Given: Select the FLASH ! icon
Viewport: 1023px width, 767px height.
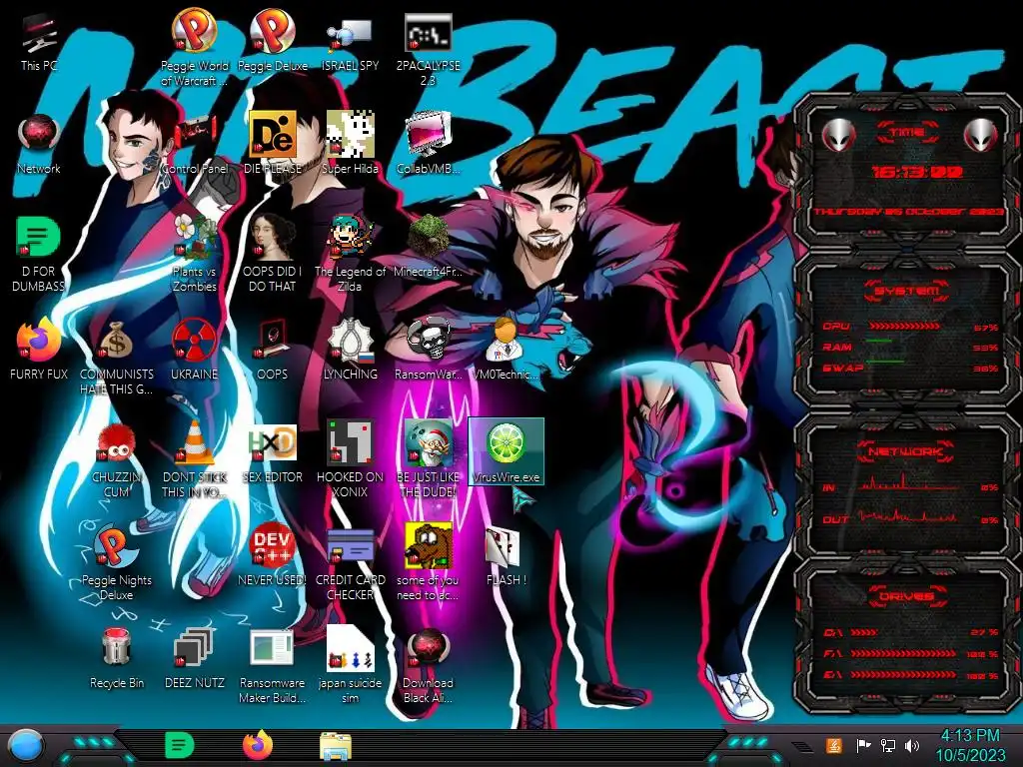Looking at the screenshot, I should pyautogui.click(x=506, y=555).
